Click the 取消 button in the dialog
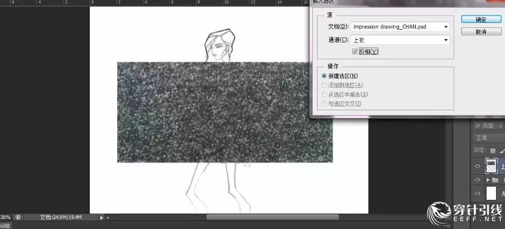The height and width of the screenshot is (229, 505). coord(481,32)
